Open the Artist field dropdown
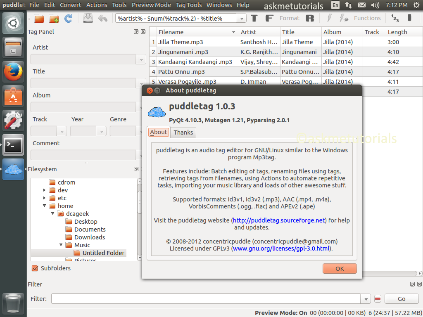Viewport: 423px width, 317px height. [x=141, y=60]
